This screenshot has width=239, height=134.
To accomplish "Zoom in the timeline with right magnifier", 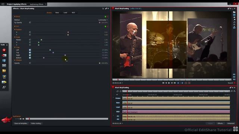I will [x=121, y=91].
